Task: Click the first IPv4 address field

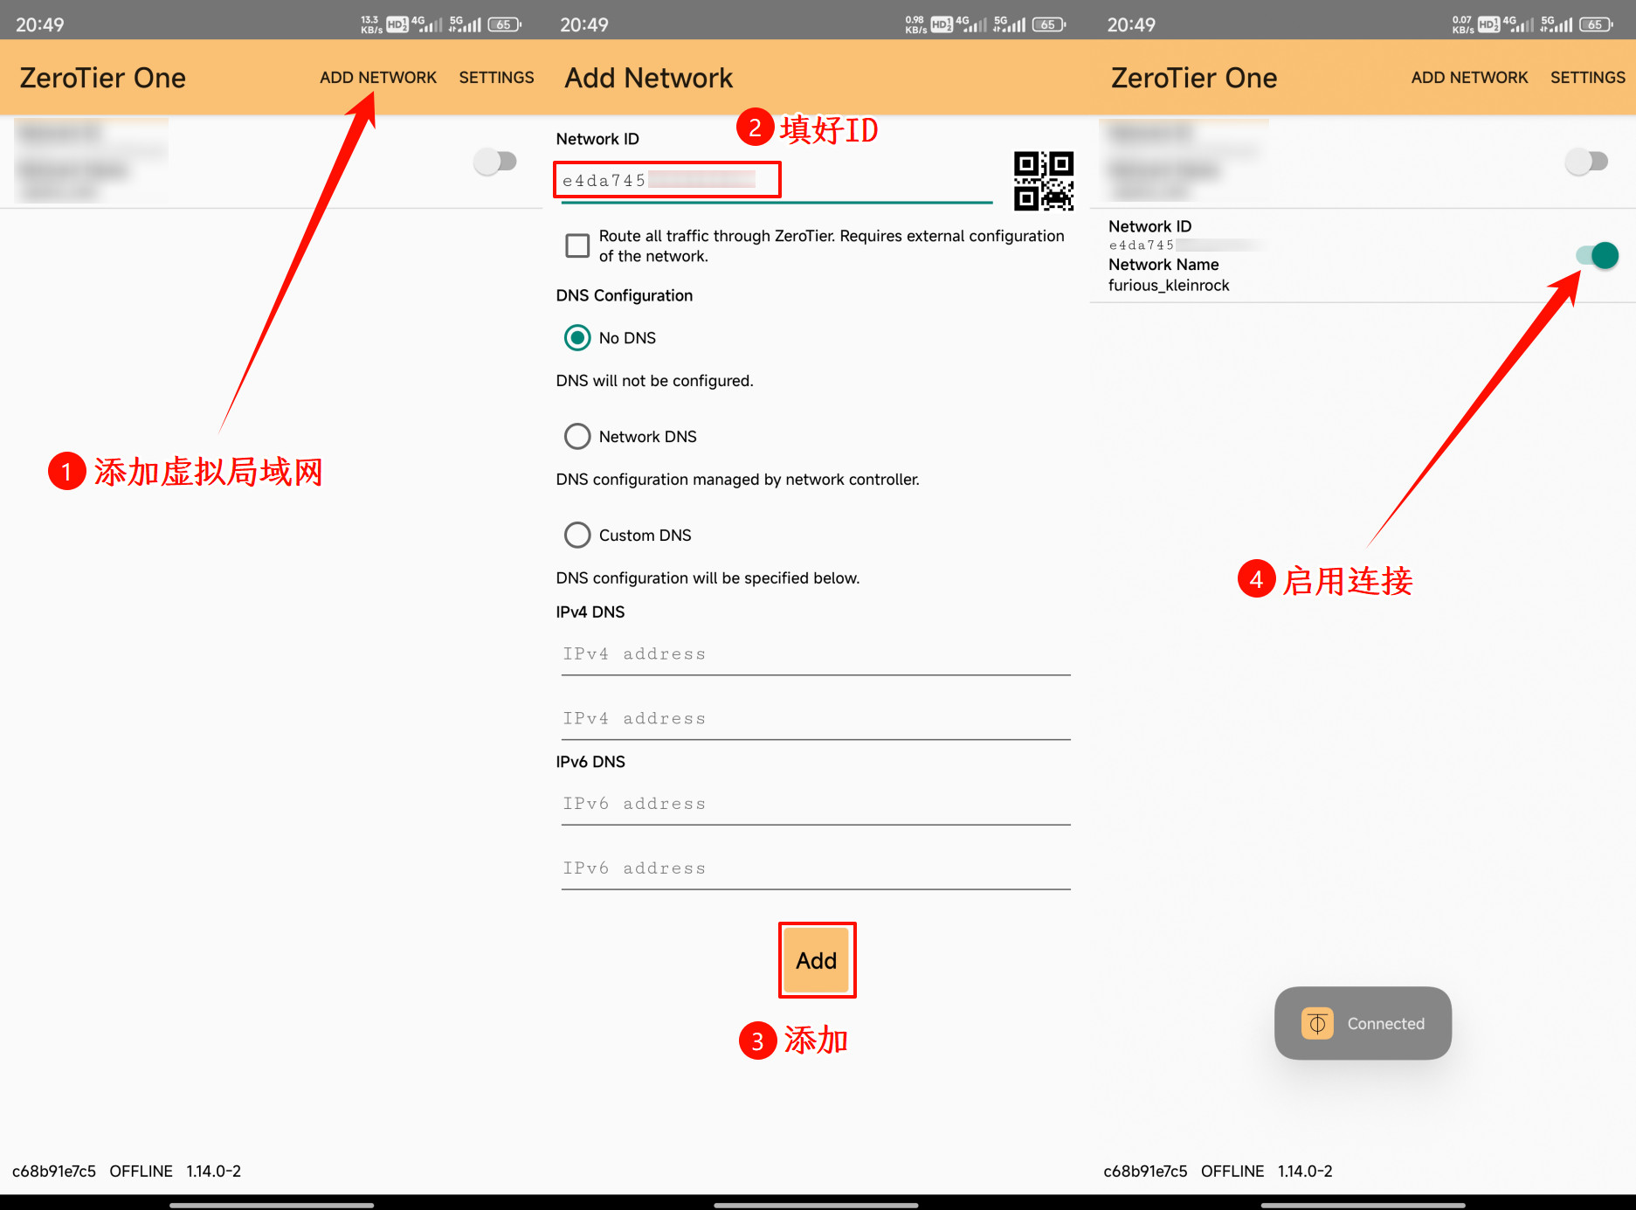Action: coord(816,654)
